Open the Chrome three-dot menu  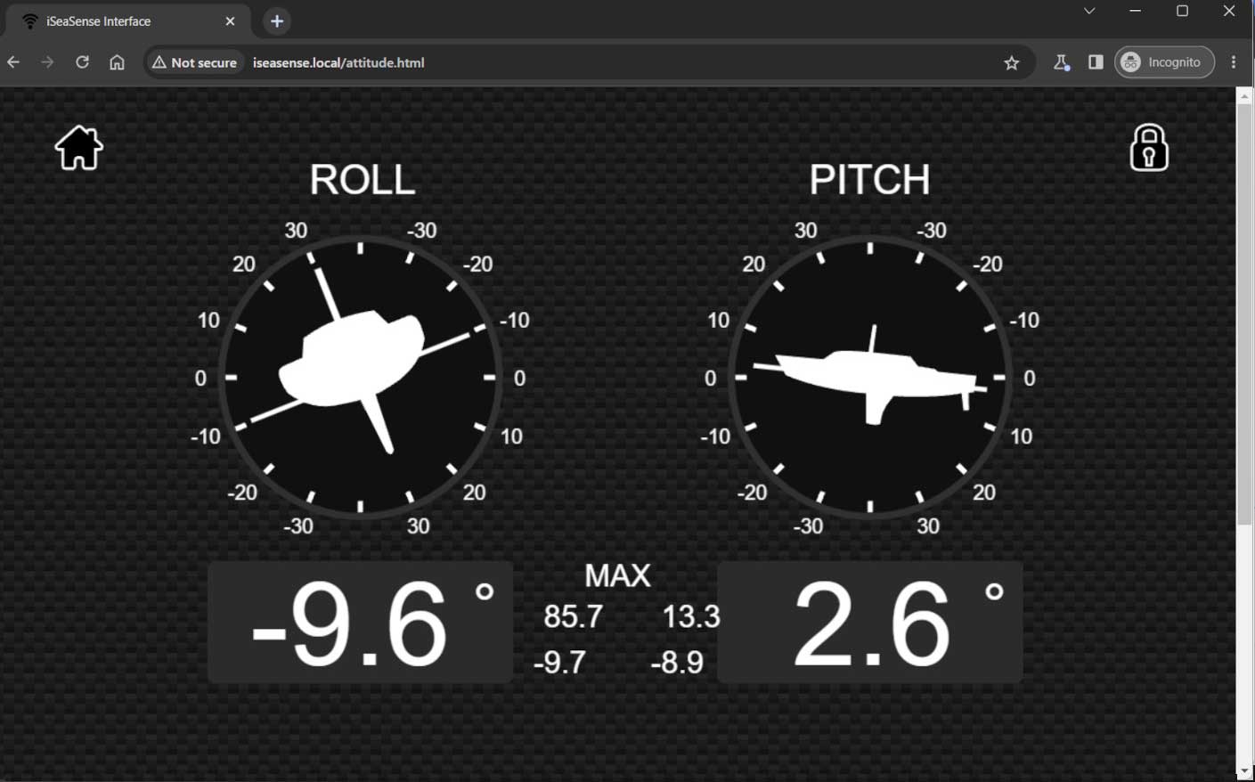point(1235,62)
